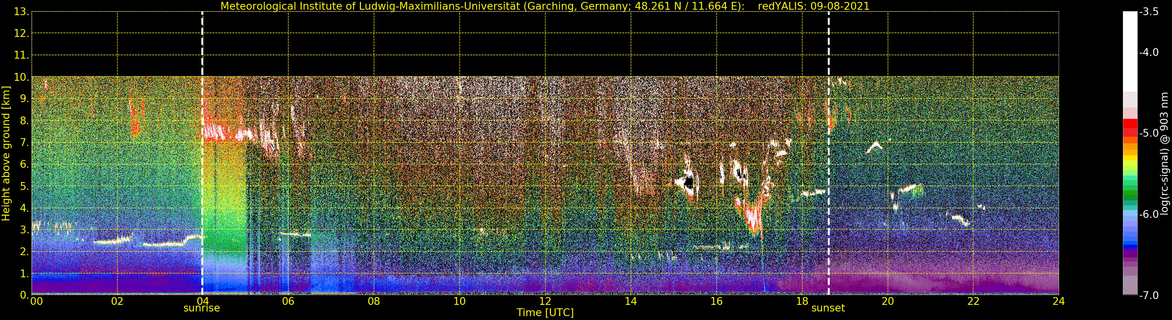Screen dimensions: 1172x320
Task: Click the '-4.0' colorbar tick label
Action: [x=1149, y=52]
